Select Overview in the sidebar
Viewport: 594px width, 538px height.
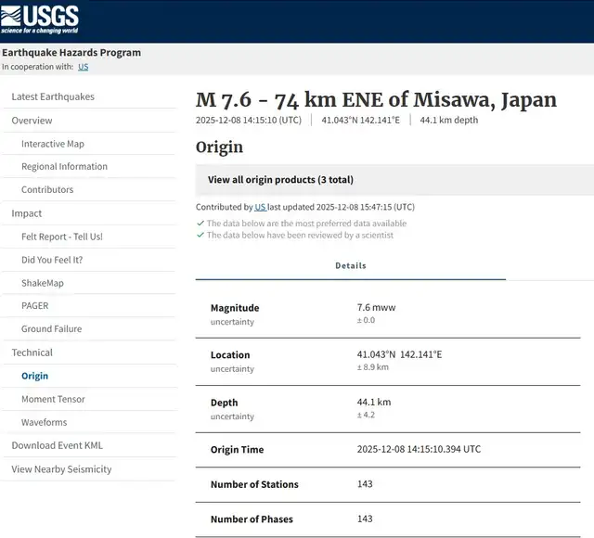tap(32, 121)
